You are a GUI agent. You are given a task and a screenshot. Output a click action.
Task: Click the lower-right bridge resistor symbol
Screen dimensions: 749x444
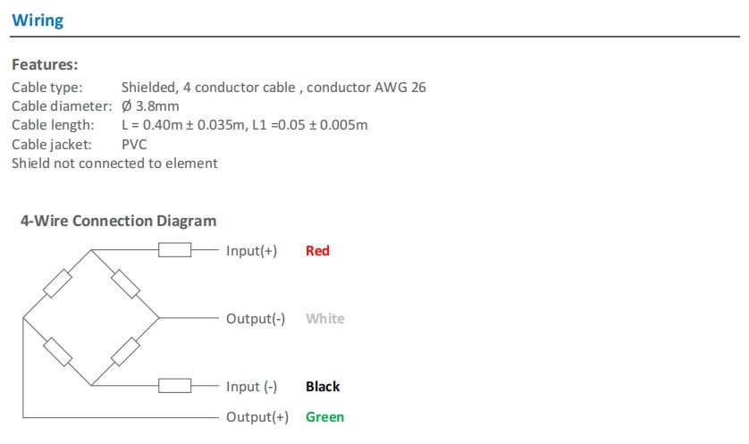pos(126,352)
